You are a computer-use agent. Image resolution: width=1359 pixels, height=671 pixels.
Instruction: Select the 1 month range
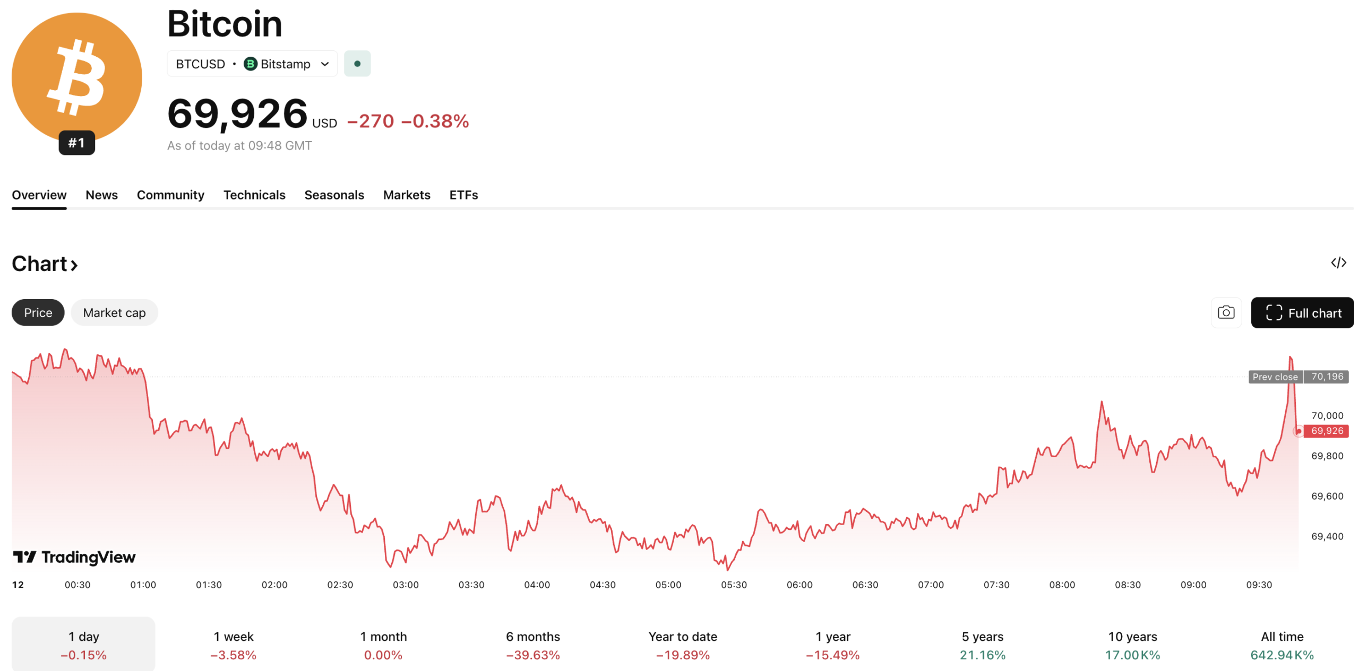[x=383, y=644]
